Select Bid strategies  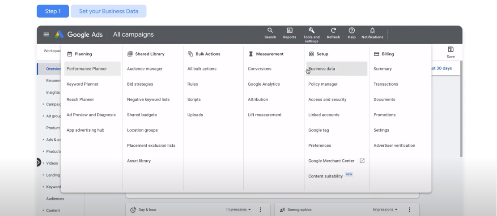[140, 84]
